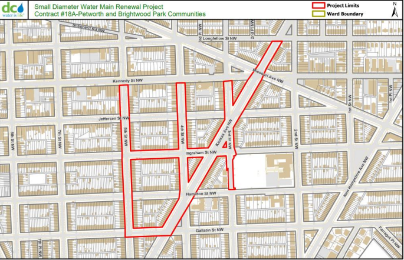Image resolution: width=404 pixels, height=260 pixels.
Task: Click the red Project Limits legend swatch
Action: (318, 5)
